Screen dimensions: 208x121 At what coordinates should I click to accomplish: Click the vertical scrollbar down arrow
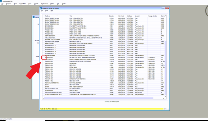(165, 96)
